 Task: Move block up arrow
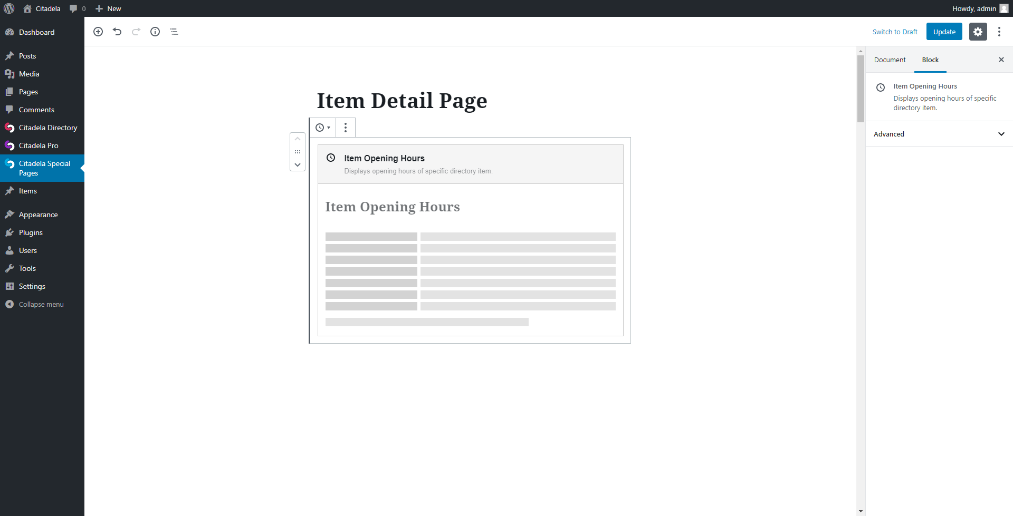[x=298, y=139]
